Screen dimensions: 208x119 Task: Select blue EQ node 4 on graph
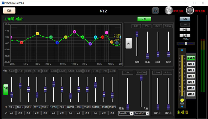[x=57, y=43]
